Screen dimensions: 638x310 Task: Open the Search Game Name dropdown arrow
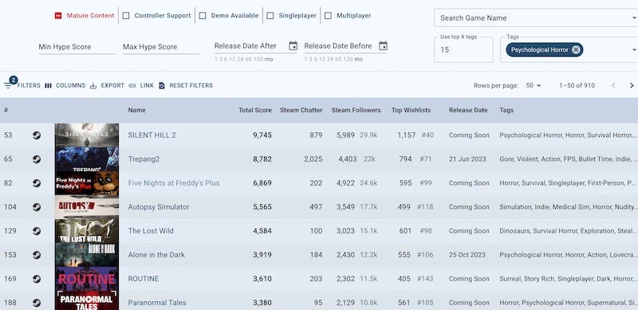tap(634, 18)
